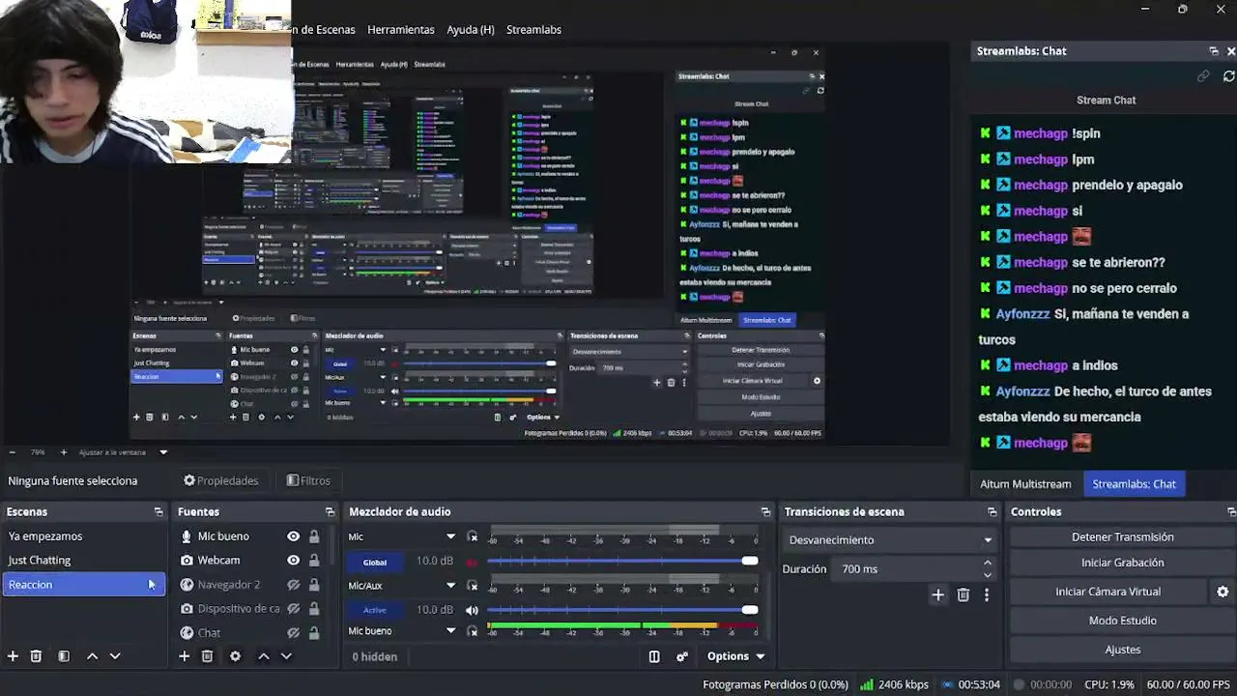Toggle the lock on Mic bueno source
Image resolution: width=1237 pixels, height=696 pixels.
(x=314, y=536)
